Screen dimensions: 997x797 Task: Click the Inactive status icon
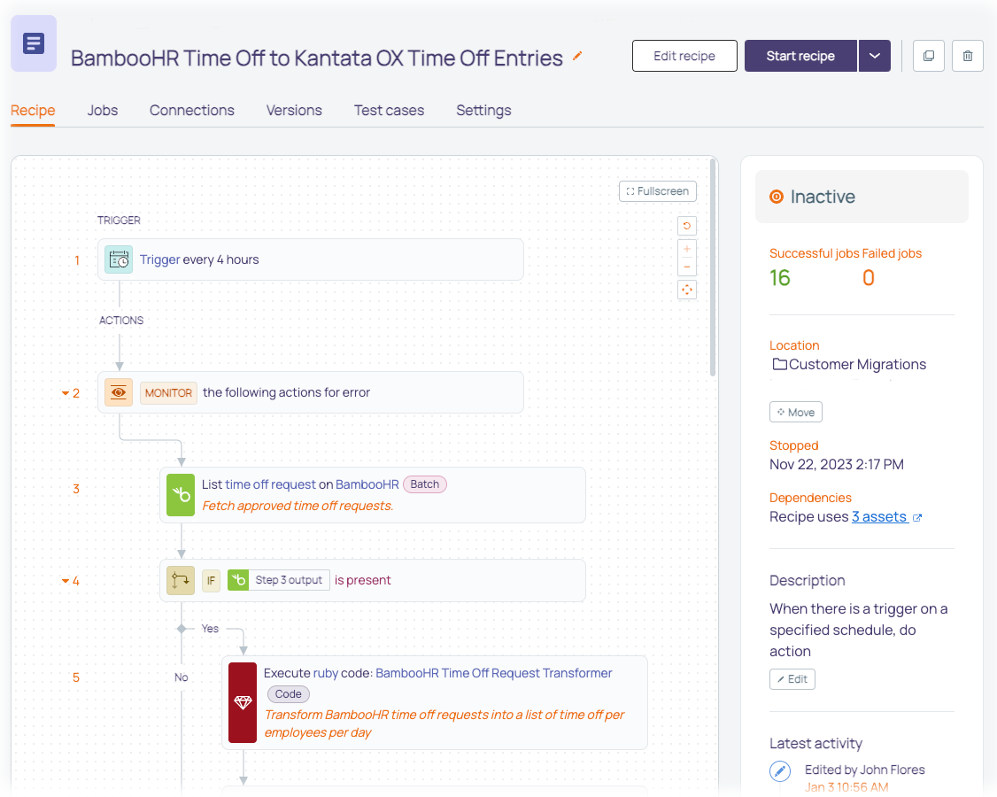tap(777, 197)
